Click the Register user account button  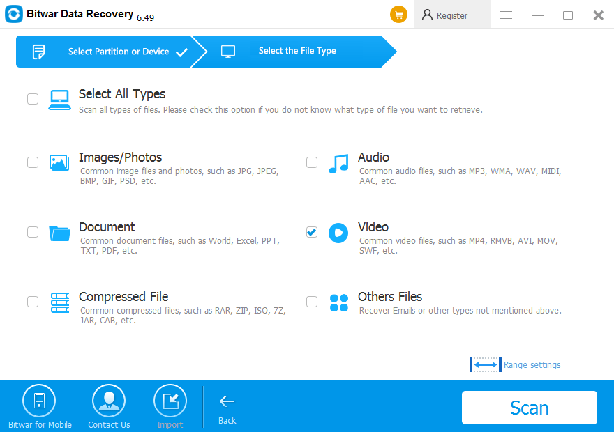[x=452, y=15]
